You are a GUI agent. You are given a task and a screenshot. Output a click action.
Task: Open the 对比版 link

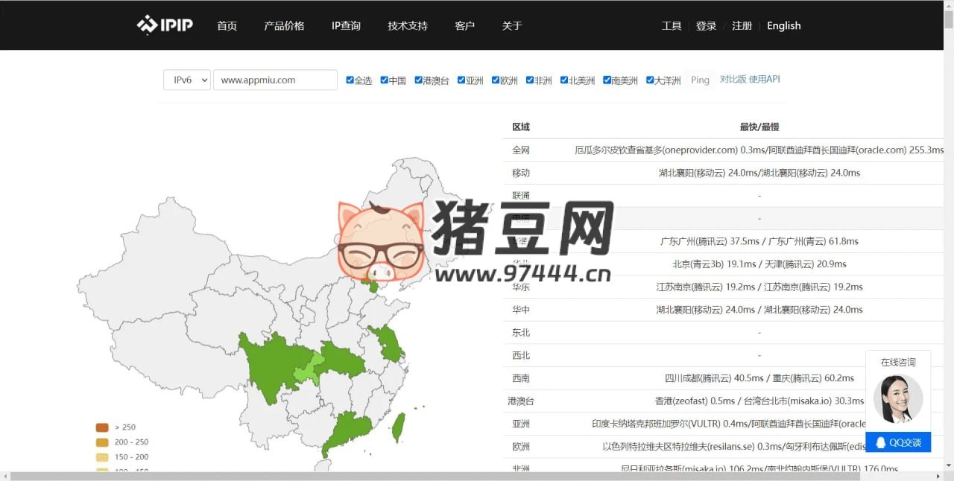[x=733, y=79]
